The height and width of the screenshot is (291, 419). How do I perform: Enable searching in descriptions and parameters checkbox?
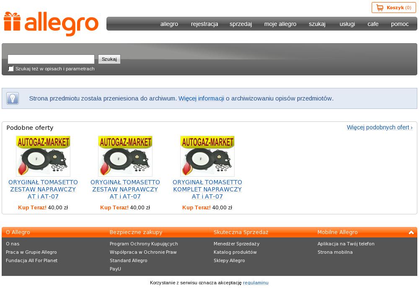pyautogui.click(x=11, y=69)
